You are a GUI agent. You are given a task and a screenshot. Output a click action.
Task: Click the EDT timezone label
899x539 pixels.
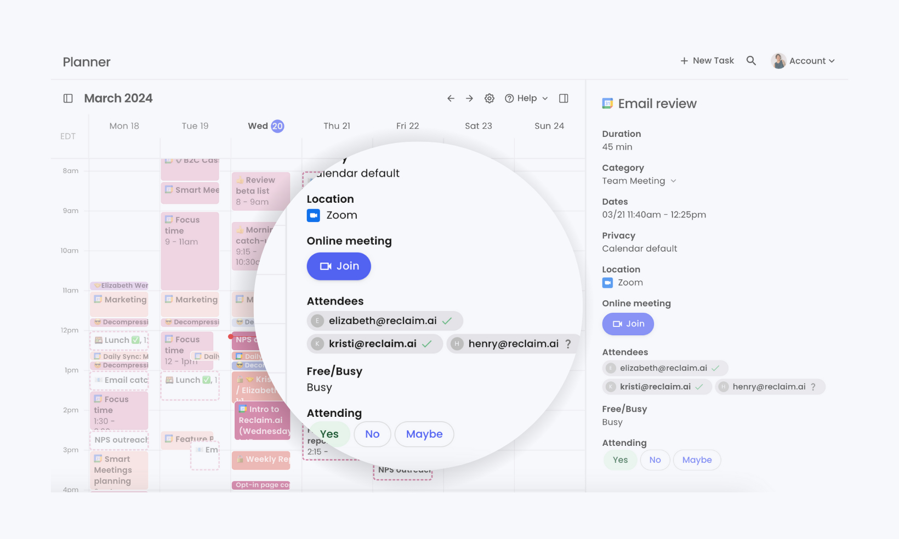[68, 136]
